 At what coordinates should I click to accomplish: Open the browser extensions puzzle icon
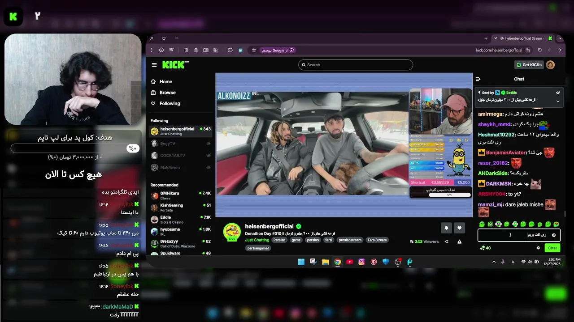(230, 50)
